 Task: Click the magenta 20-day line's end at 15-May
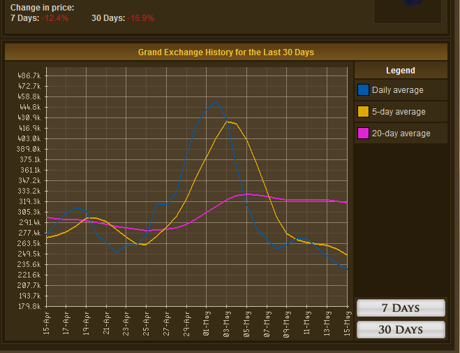tap(347, 203)
